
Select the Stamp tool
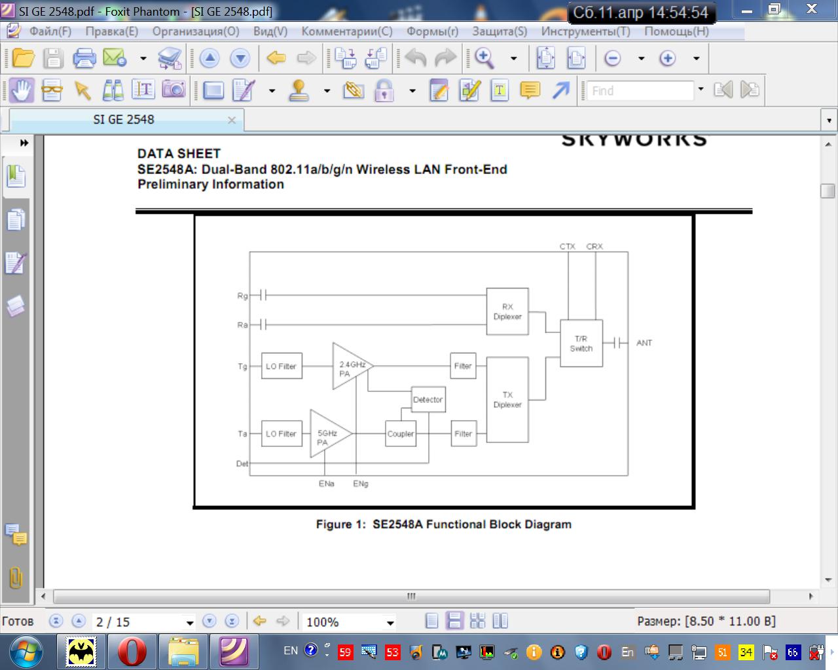coord(299,90)
